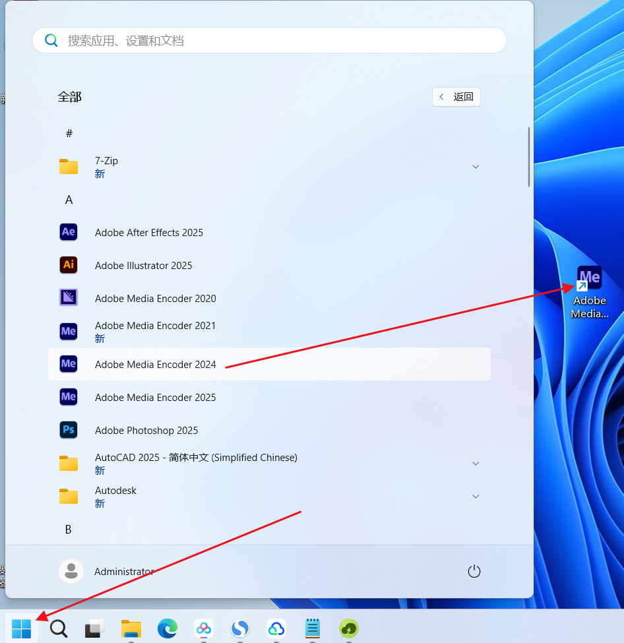This screenshot has width=624, height=643.
Task: Select Adobe After Effects 2025 text entry
Action: coord(149,233)
